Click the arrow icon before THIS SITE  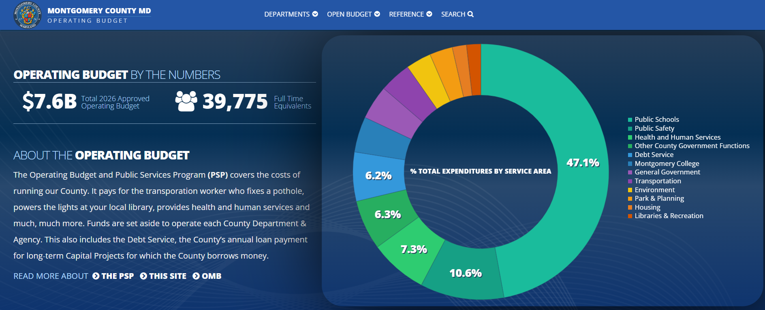coord(143,276)
